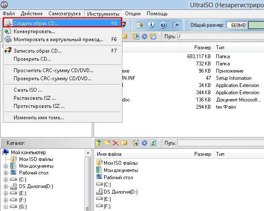The image size is (264, 211).
Task: Expand the (C:) drive node in tree
Action: tap(6, 180)
